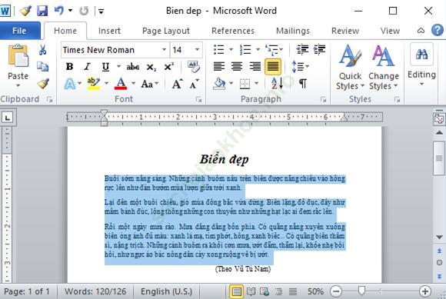Click the Multilevel List icon
This screenshot has width=446, height=299.
point(271,50)
